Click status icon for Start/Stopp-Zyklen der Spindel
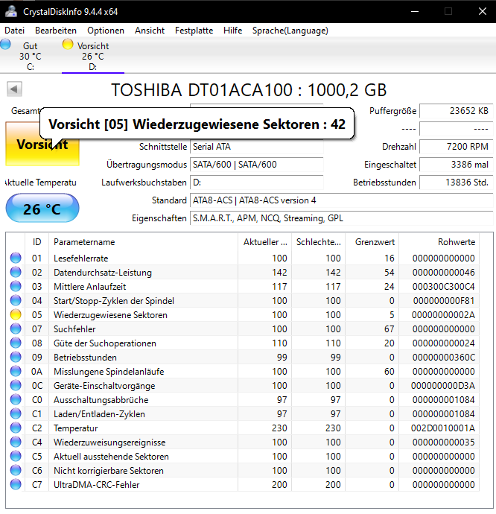Image resolution: width=496 pixels, height=514 pixels. 16,301
